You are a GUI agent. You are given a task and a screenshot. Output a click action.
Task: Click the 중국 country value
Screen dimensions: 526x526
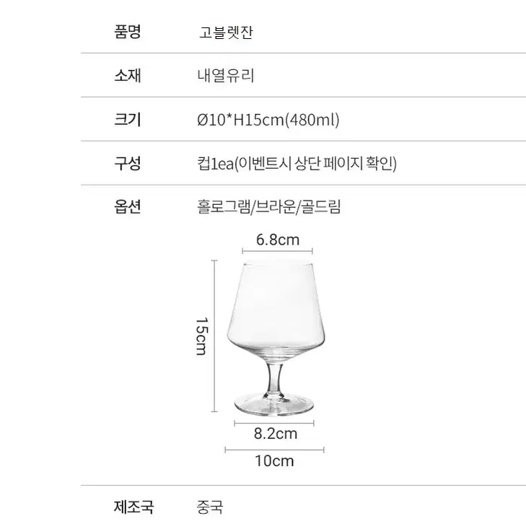210,507
